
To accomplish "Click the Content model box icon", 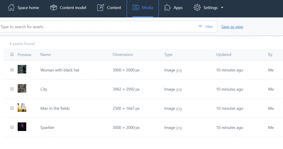I will tap(54, 8).
